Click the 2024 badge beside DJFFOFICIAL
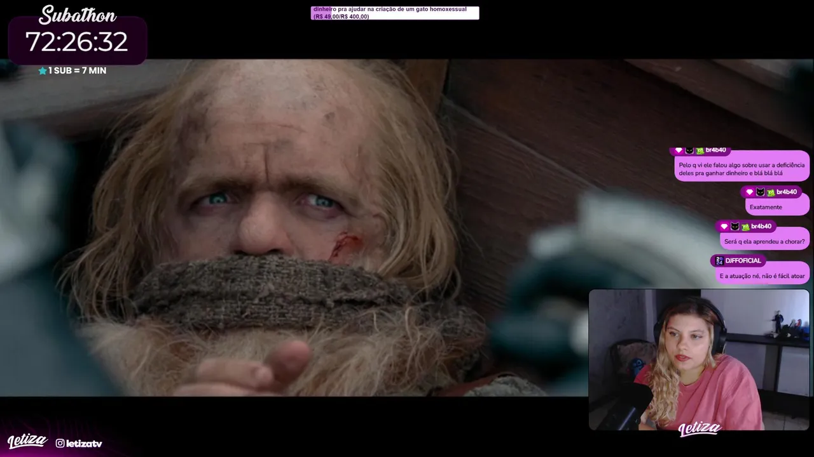 click(x=719, y=261)
